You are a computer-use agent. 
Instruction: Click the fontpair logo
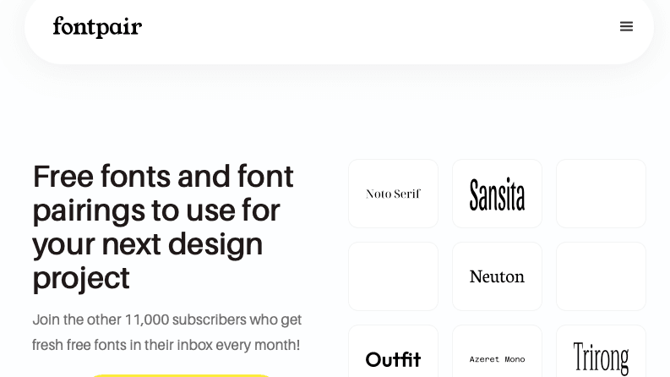pyautogui.click(x=97, y=27)
